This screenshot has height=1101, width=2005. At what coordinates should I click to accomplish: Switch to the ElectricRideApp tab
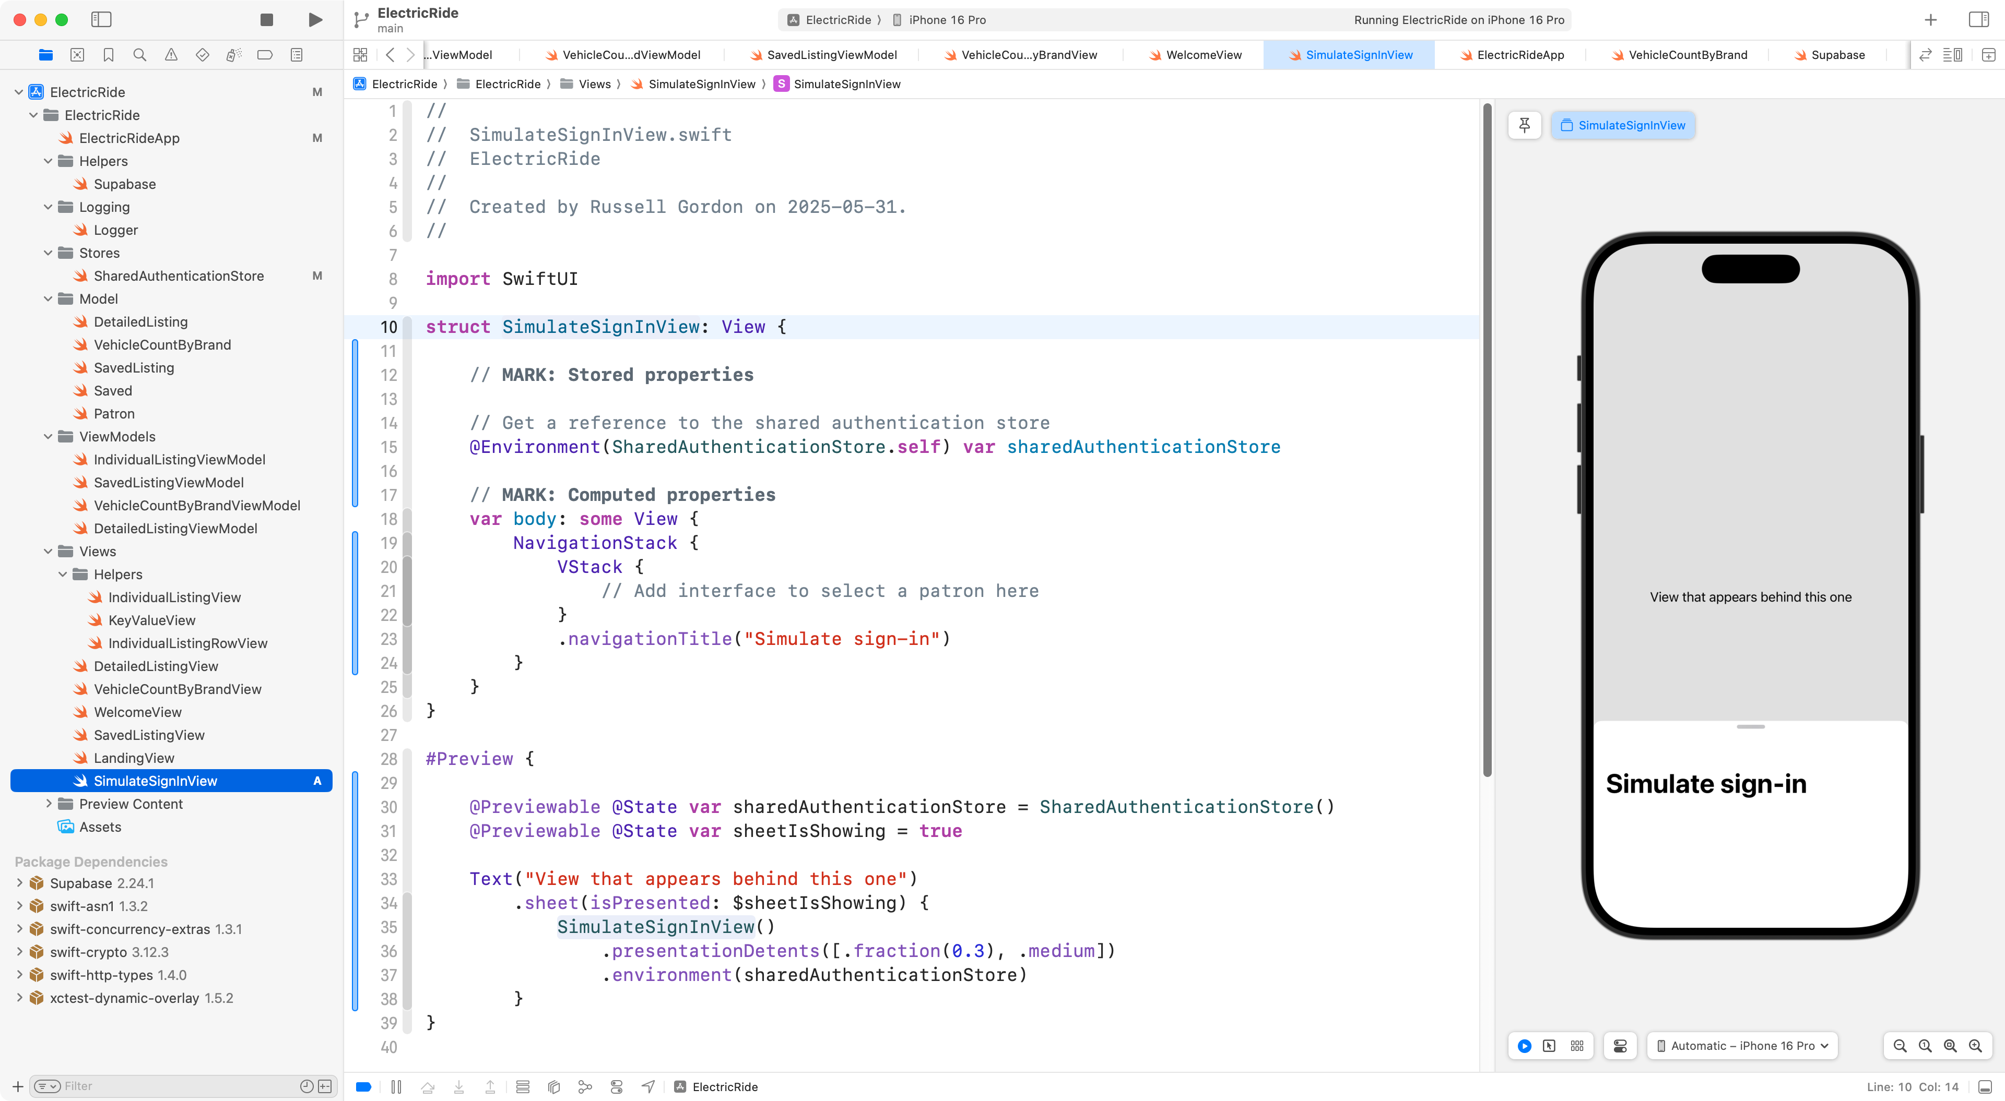[1512, 54]
